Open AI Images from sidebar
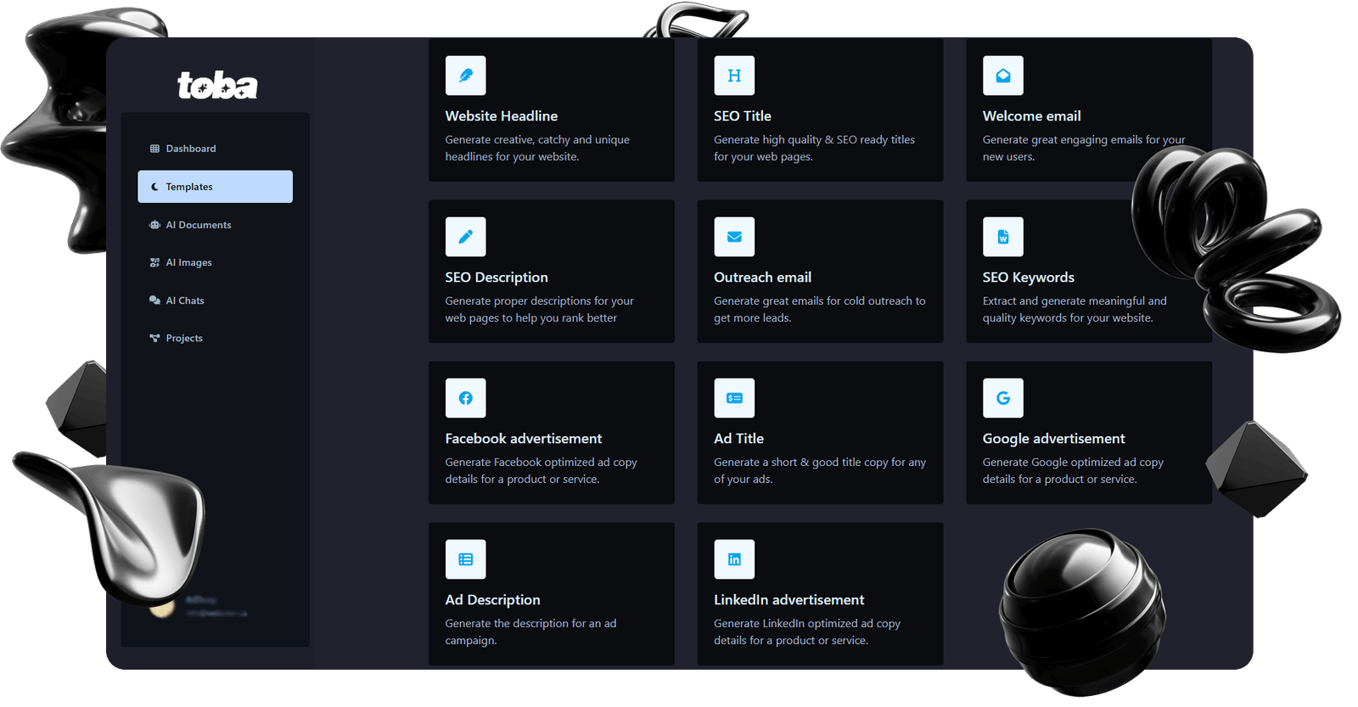This screenshot has width=1358, height=707. pyautogui.click(x=188, y=262)
